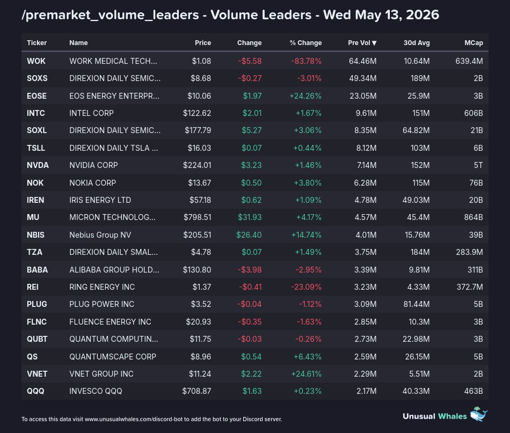Select the 30d Avg column header
This screenshot has width=510, height=433.
pyautogui.click(x=417, y=42)
